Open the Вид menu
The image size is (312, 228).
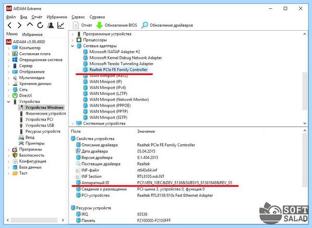[x=23, y=17]
